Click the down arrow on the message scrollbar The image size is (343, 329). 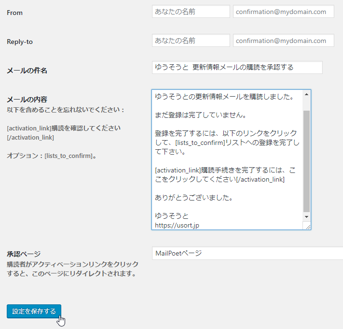[x=306, y=218]
